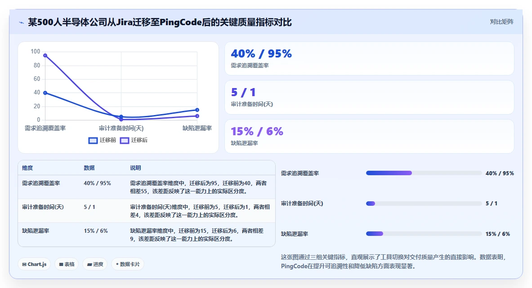Click the 表格 tag chip
Screen dimensions: 532x288
(x=67, y=264)
